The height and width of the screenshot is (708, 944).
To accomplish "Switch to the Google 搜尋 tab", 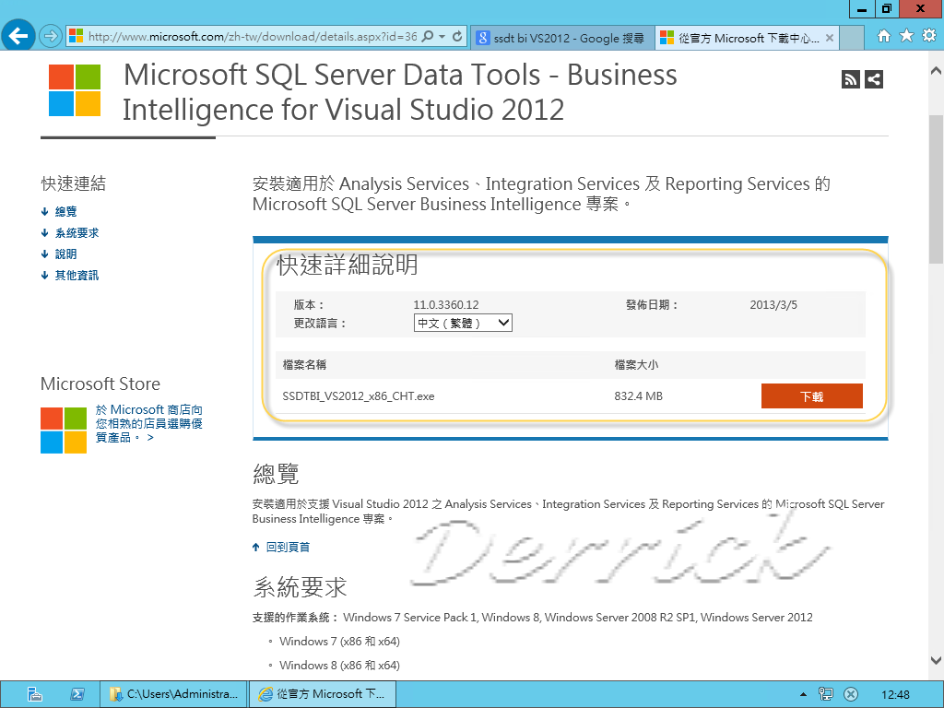I will tap(562, 39).
